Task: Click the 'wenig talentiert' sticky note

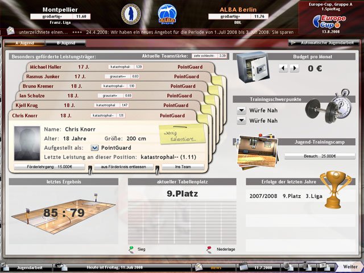Action: 182,134
